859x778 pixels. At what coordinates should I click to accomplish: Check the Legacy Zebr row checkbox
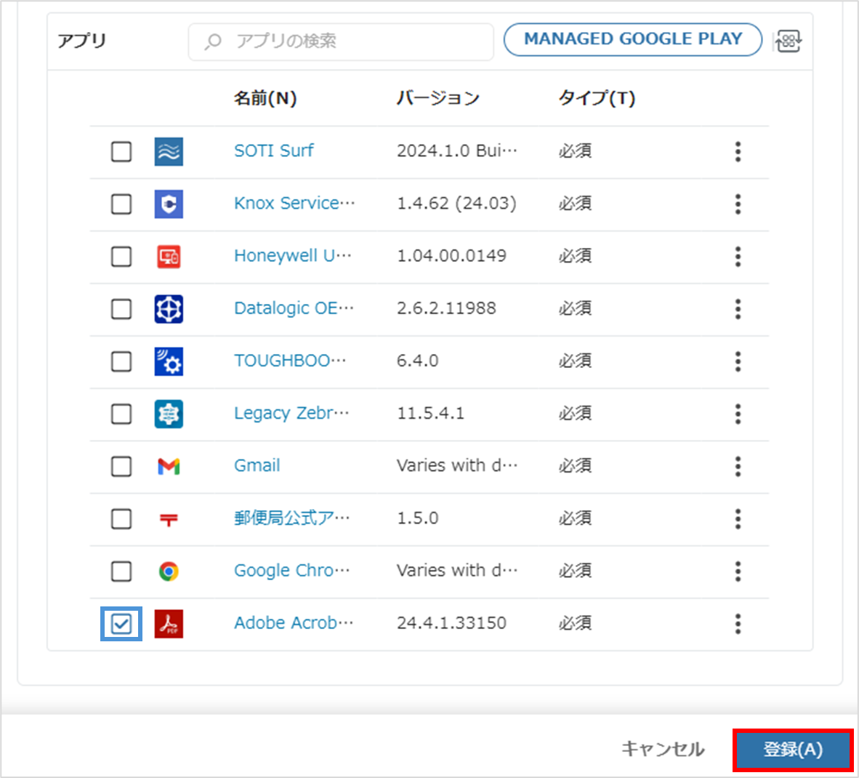pos(121,414)
